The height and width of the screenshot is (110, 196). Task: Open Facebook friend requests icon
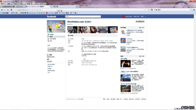(x=58, y=16)
